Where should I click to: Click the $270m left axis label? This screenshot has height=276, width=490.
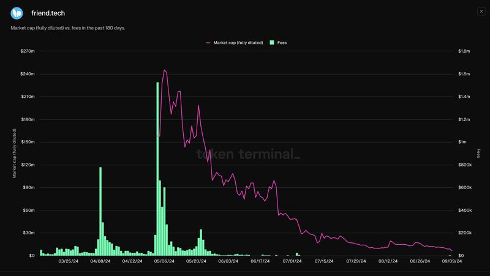(x=28, y=51)
